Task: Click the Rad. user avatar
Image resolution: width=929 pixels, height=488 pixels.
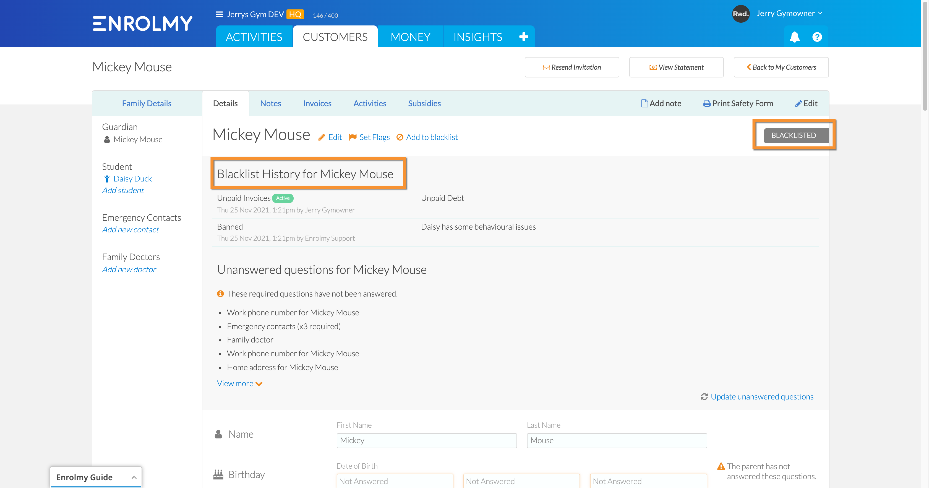Action: pos(740,14)
